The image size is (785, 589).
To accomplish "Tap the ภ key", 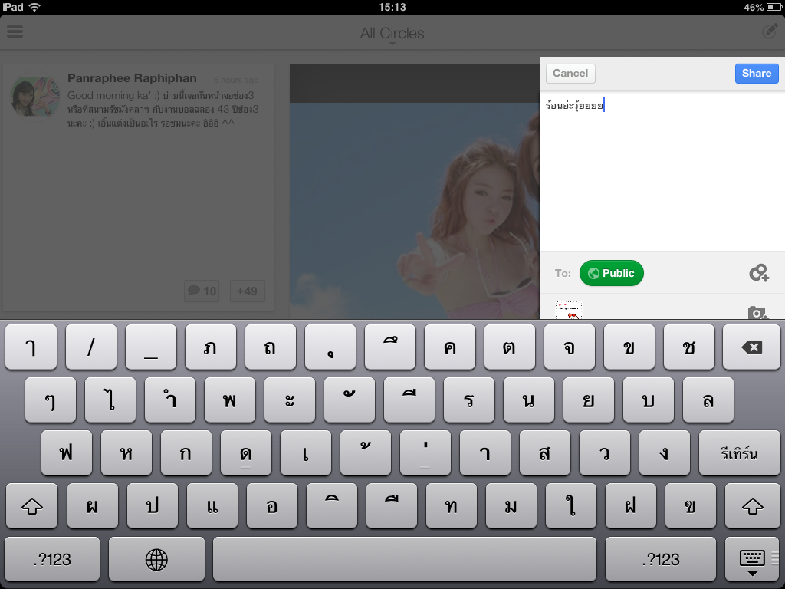I will point(211,347).
